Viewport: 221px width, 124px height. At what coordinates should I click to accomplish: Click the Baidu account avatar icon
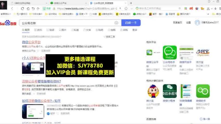[x=197, y=23]
